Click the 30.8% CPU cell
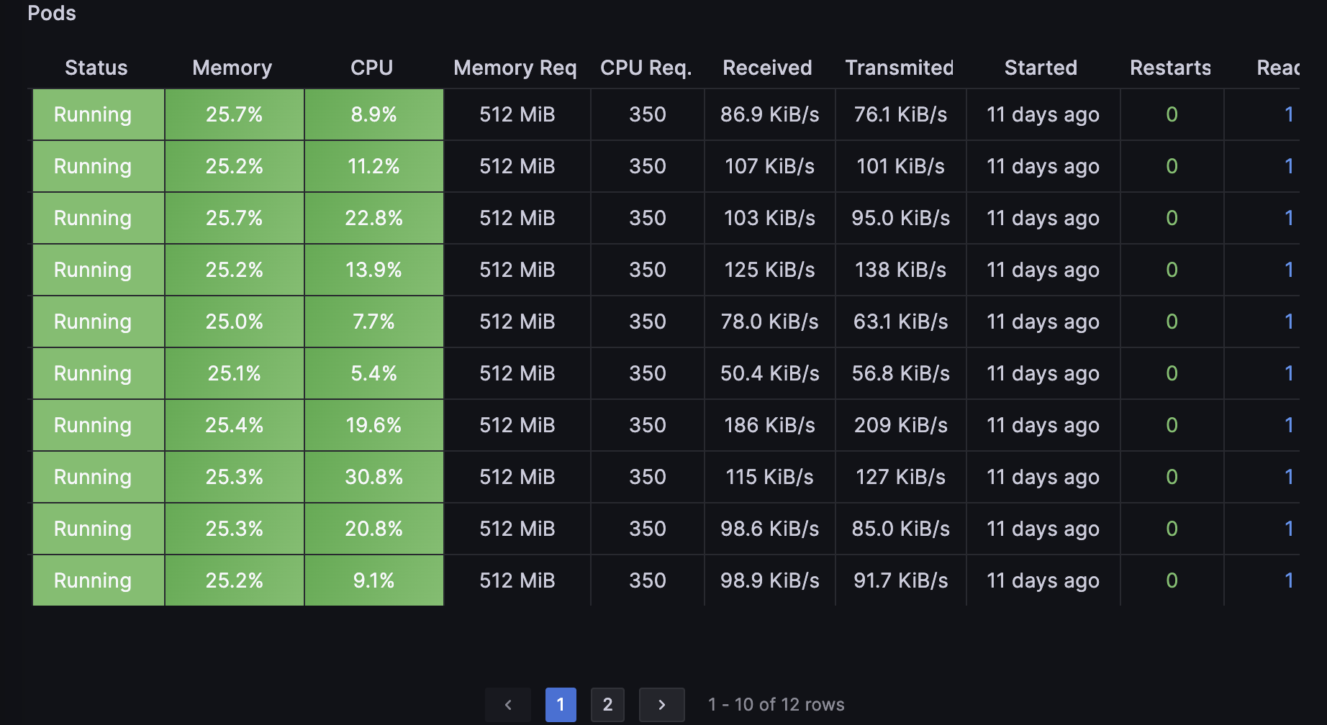This screenshot has height=725, width=1327. tap(373, 477)
